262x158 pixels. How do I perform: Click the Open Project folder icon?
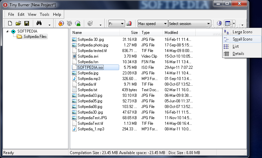(x=18, y=23)
